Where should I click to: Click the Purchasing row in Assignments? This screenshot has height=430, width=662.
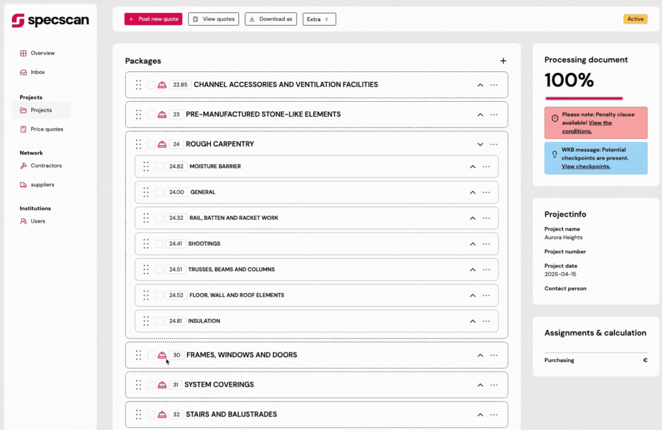(x=596, y=360)
